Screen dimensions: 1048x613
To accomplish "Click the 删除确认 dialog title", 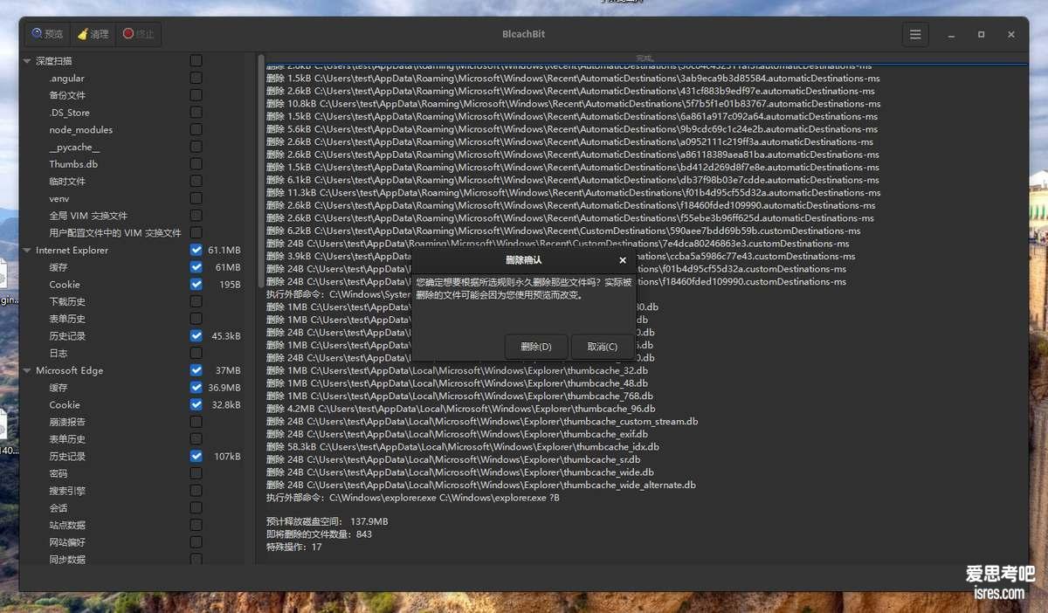I will pos(524,260).
